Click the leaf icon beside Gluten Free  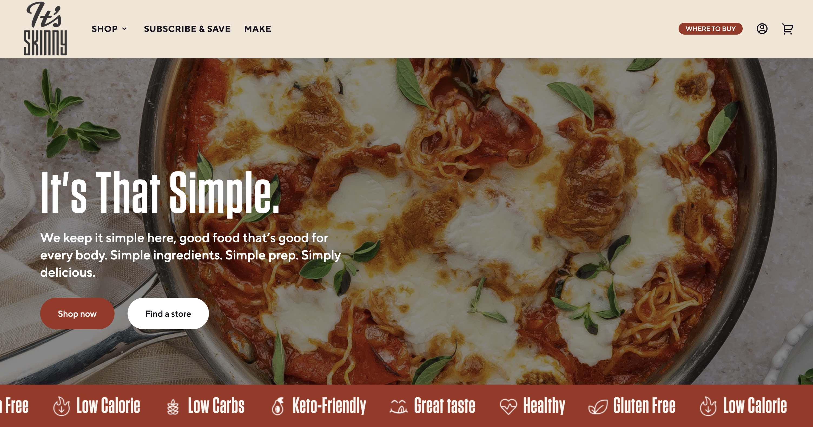[598, 406]
